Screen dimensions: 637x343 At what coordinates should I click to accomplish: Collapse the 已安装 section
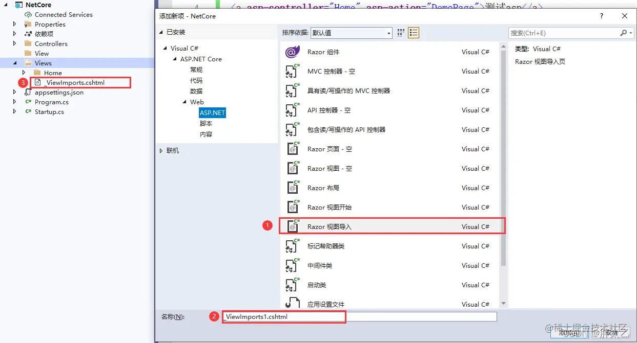pyautogui.click(x=160, y=32)
